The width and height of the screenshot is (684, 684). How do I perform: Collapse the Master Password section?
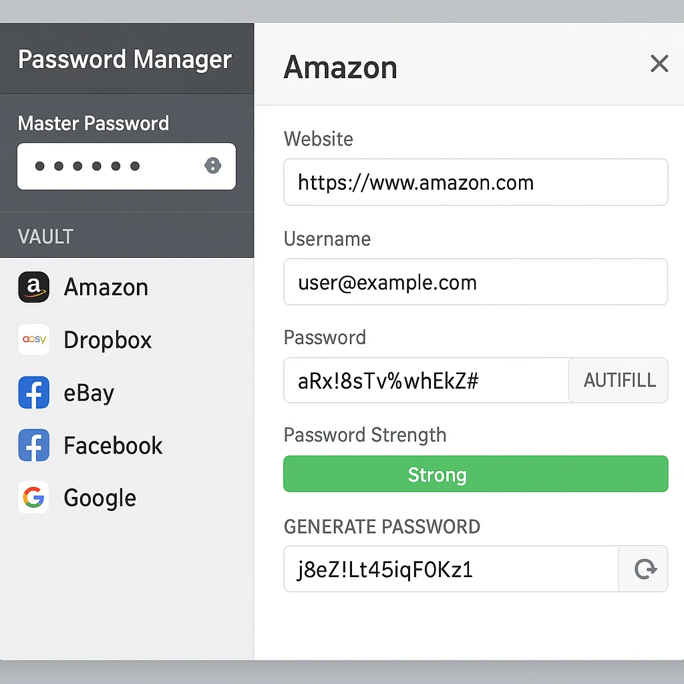(x=93, y=123)
